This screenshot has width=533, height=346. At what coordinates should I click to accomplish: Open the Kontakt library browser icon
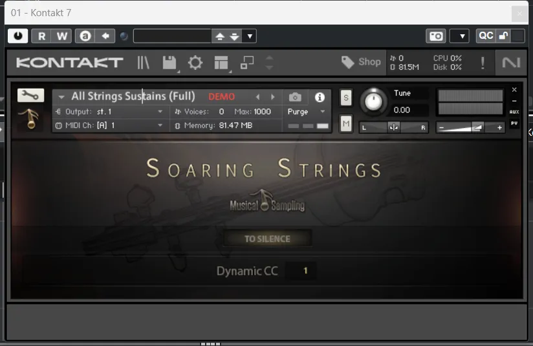143,63
